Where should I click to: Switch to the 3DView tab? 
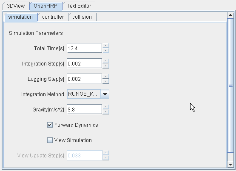click(16, 6)
